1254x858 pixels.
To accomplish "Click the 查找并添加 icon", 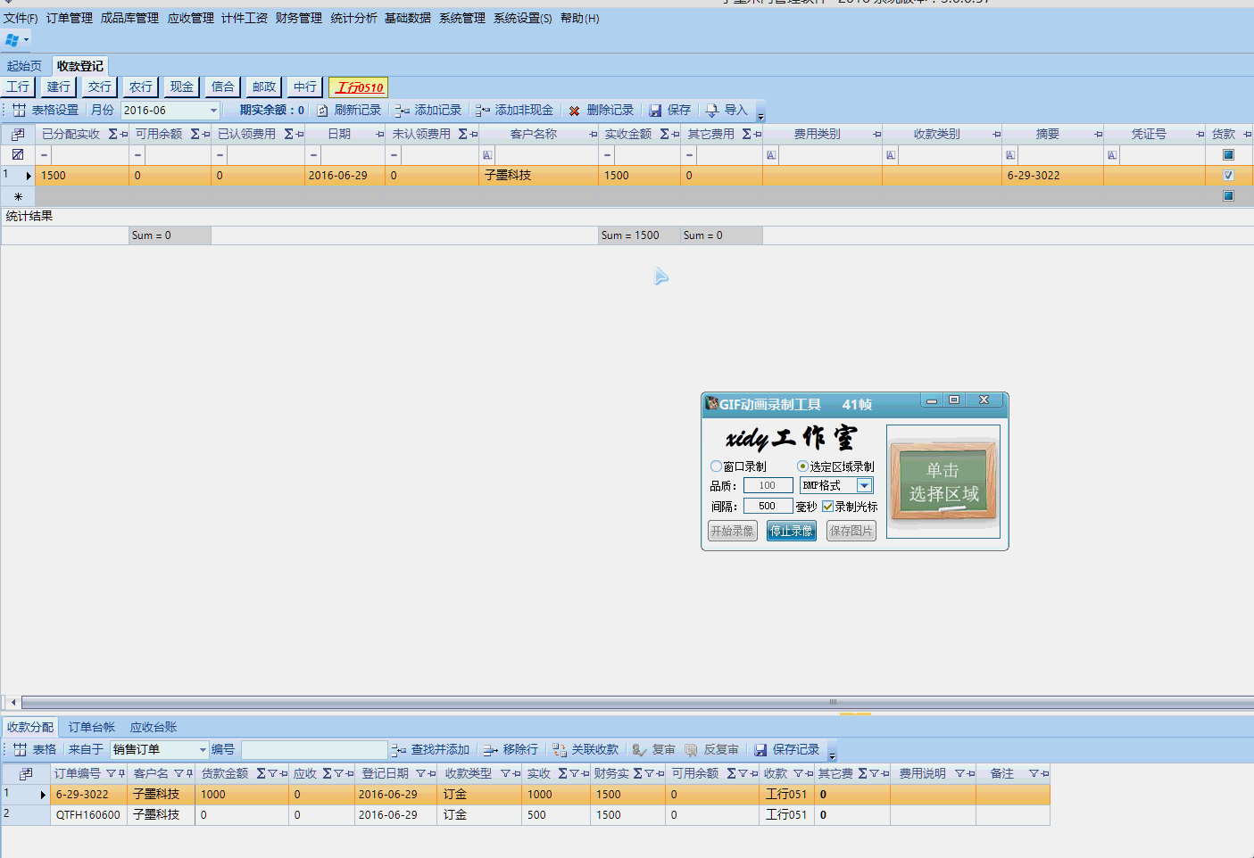I will point(399,750).
